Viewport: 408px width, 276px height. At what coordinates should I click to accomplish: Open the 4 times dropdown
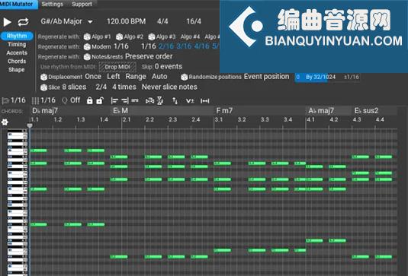124,87
